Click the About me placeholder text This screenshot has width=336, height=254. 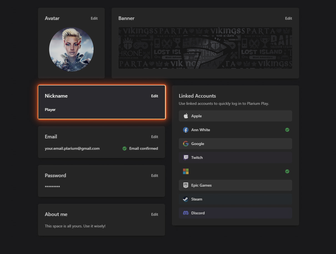pyautogui.click(x=75, y=226)
